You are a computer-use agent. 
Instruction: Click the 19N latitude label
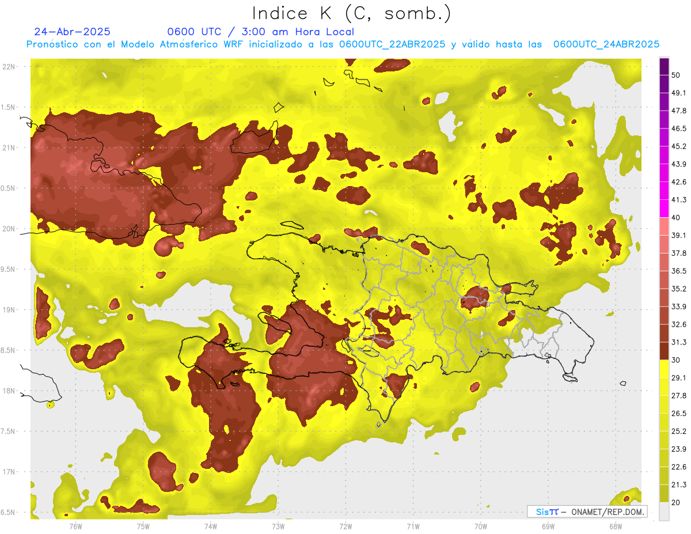click(8, 309)
